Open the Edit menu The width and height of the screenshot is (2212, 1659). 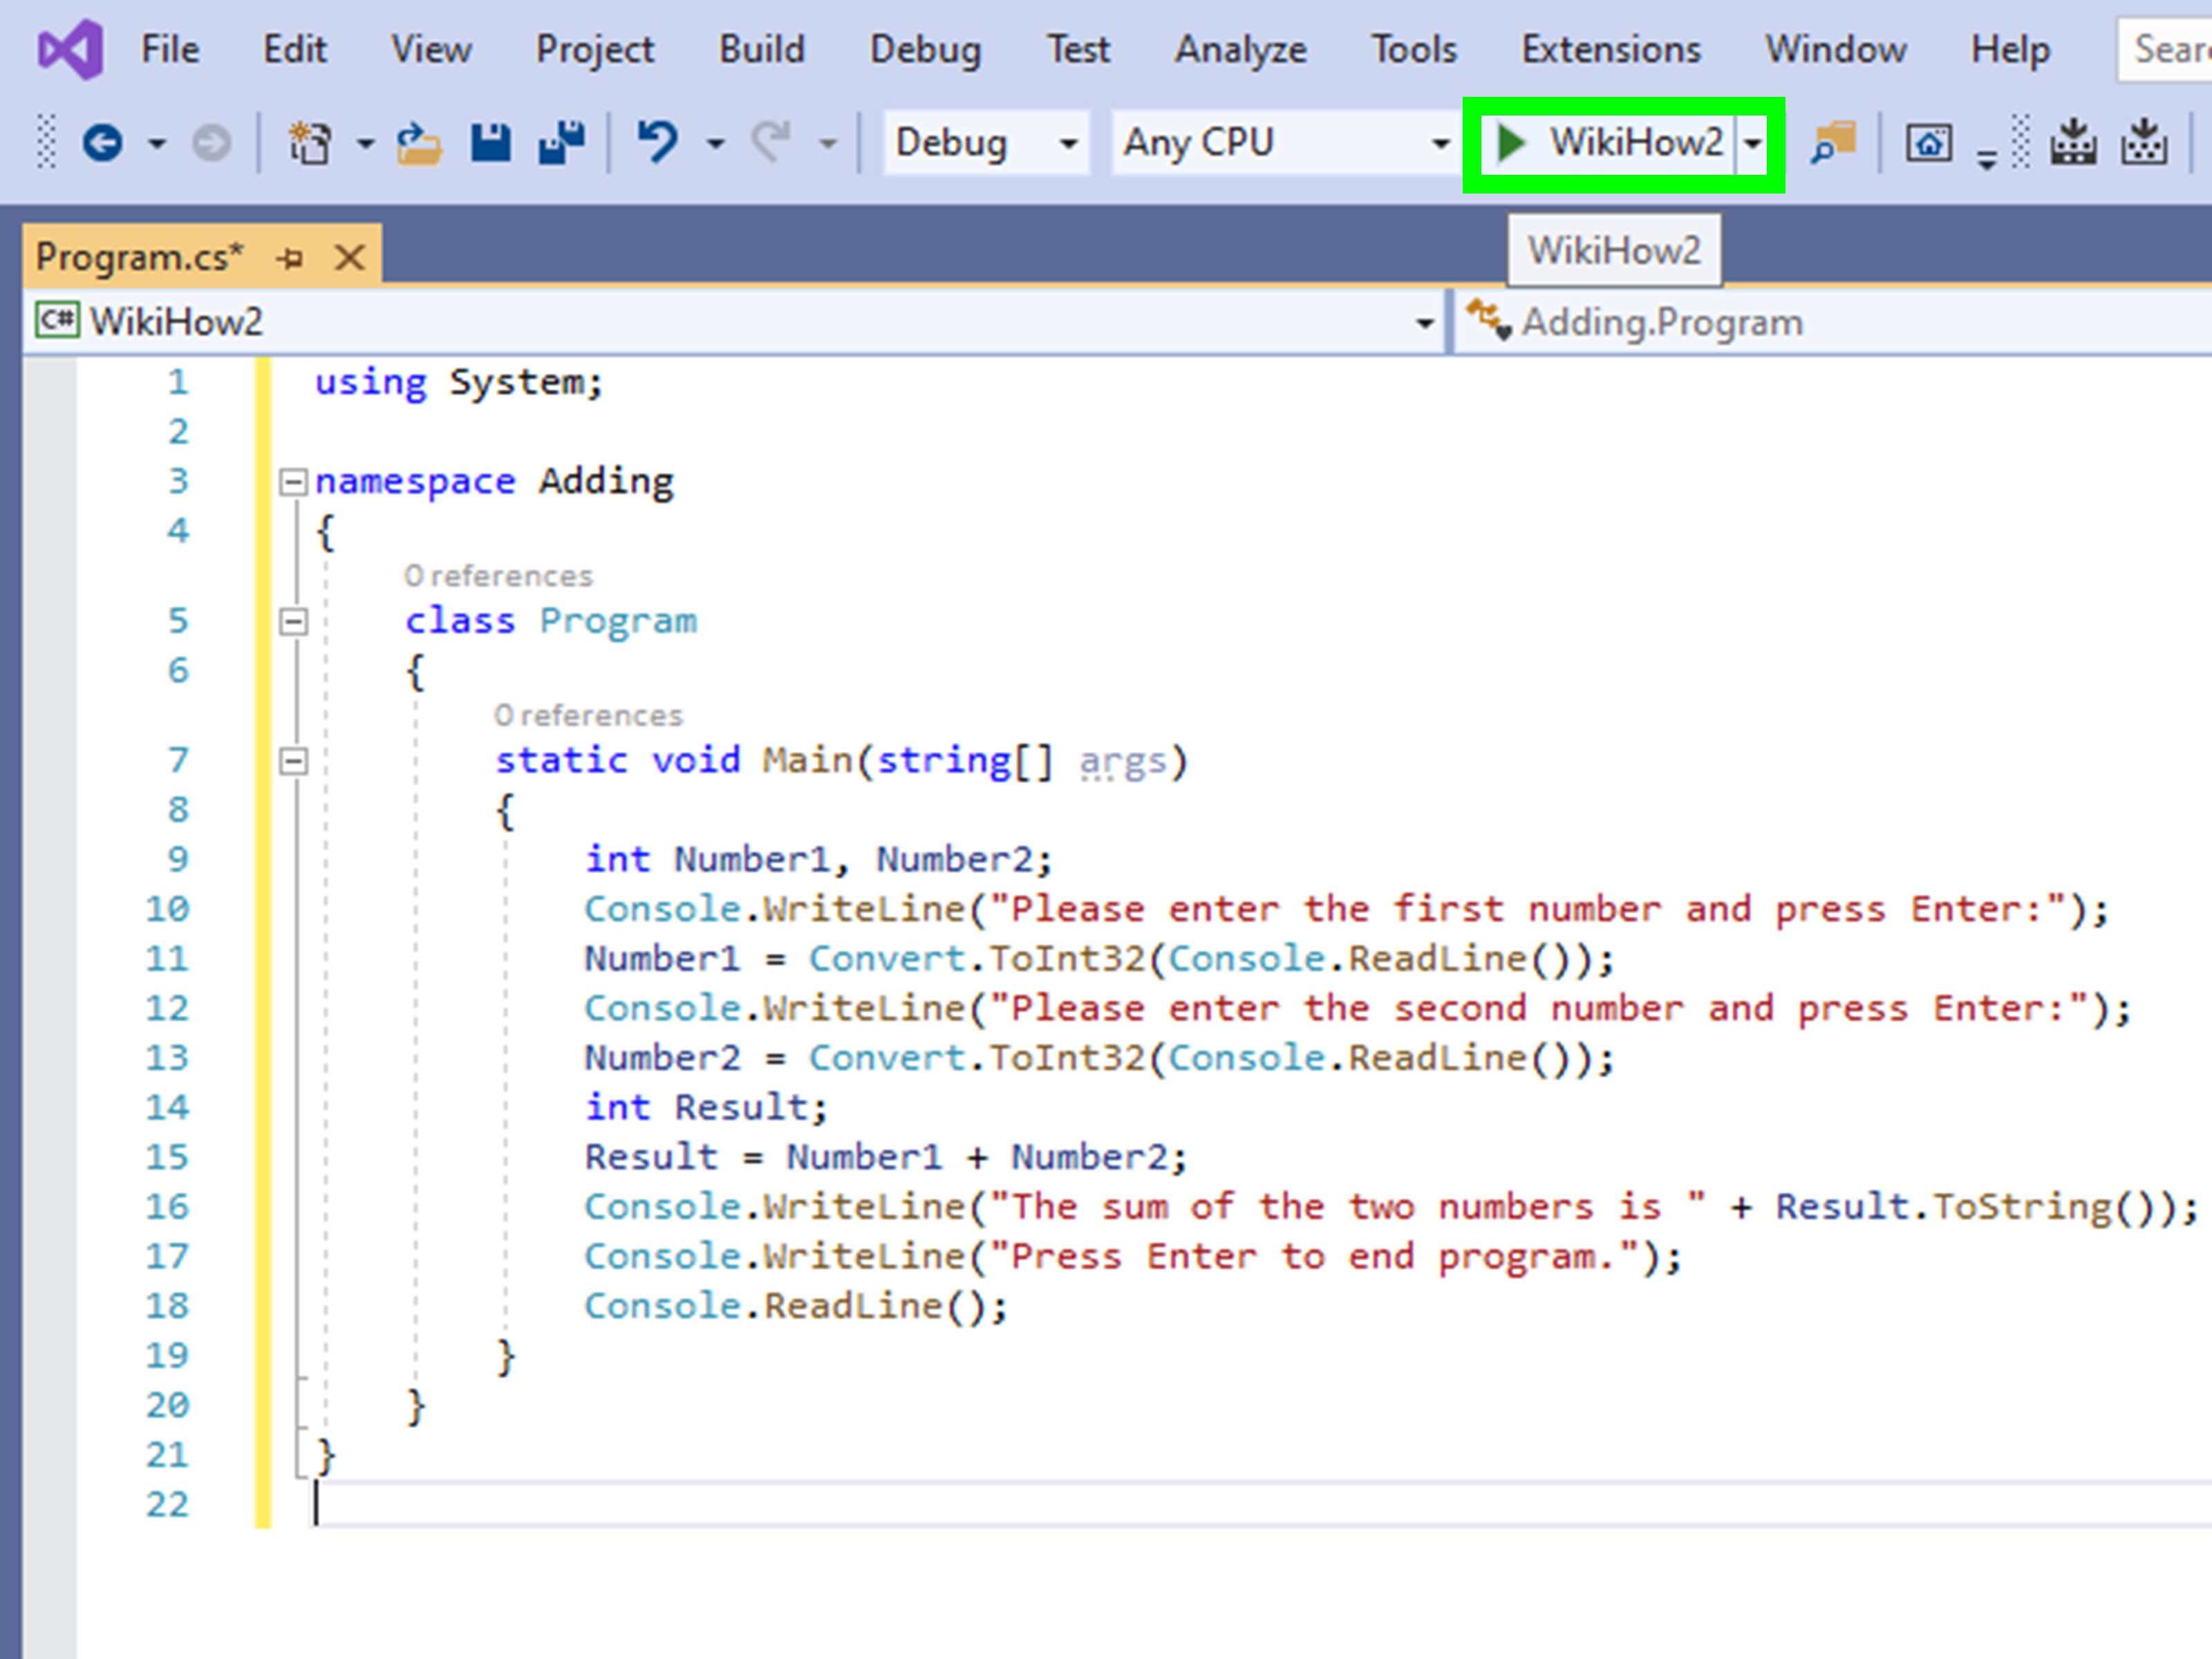[x=294, y=49]
